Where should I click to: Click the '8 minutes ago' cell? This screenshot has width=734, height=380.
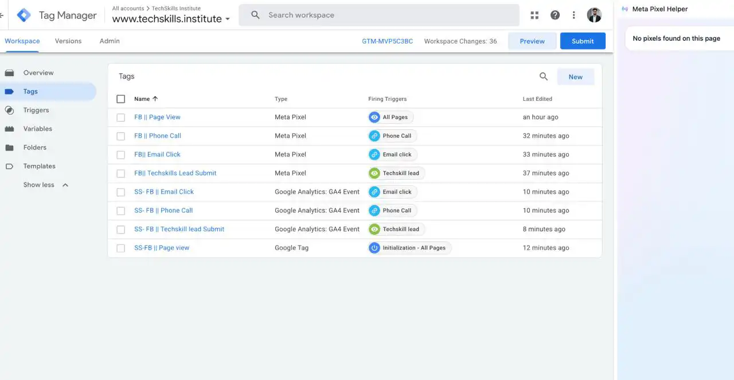544,229
